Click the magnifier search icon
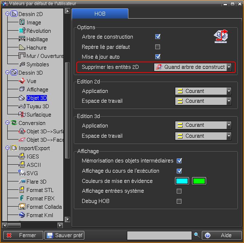 (197, 235)
